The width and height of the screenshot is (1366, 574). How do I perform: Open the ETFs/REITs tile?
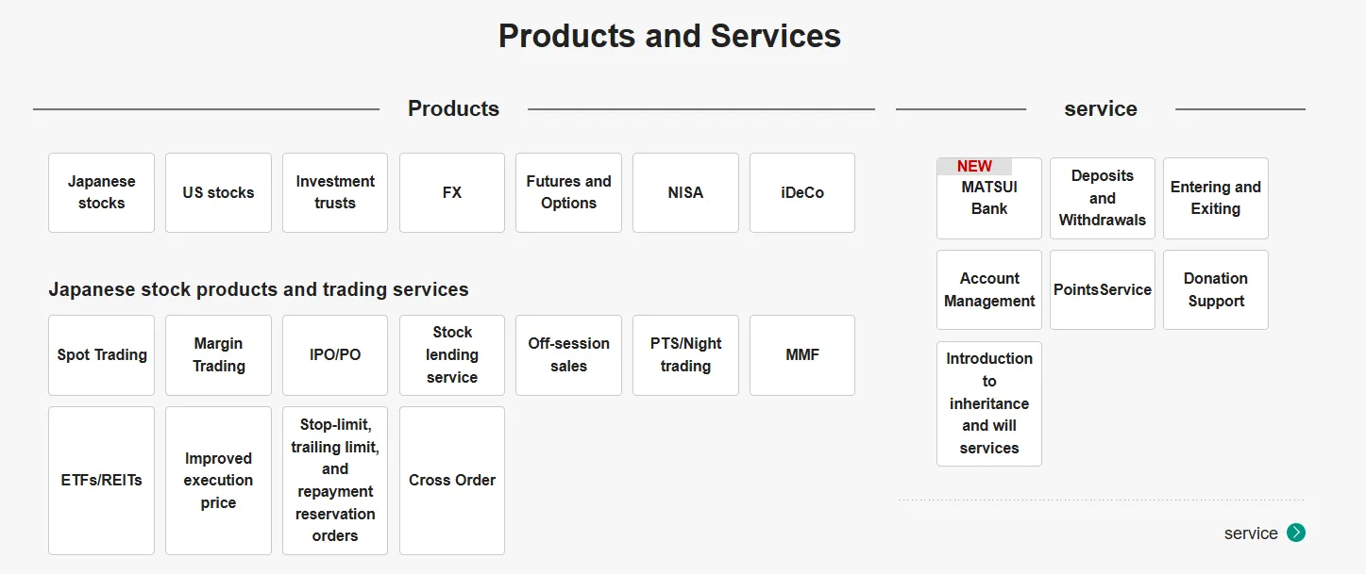[x=101, y=481]
